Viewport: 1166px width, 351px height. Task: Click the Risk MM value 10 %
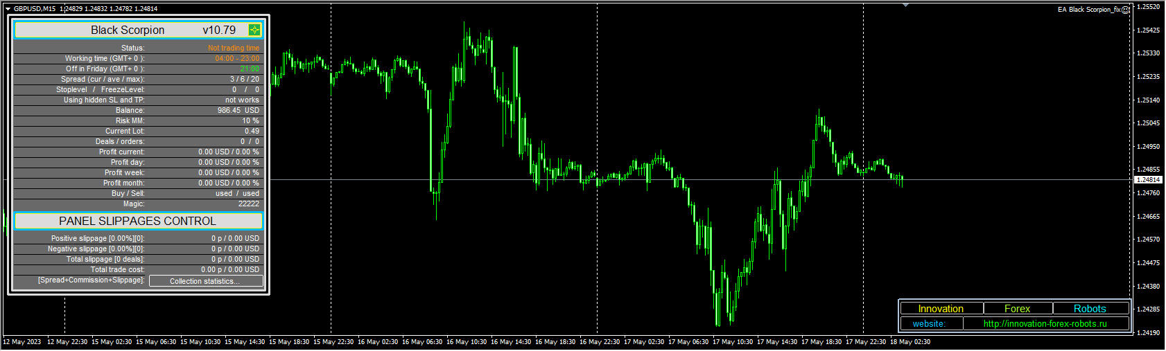coord(250,120)
